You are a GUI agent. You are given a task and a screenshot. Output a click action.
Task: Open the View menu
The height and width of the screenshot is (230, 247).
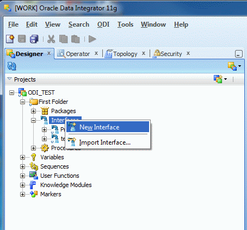point(53,24)
